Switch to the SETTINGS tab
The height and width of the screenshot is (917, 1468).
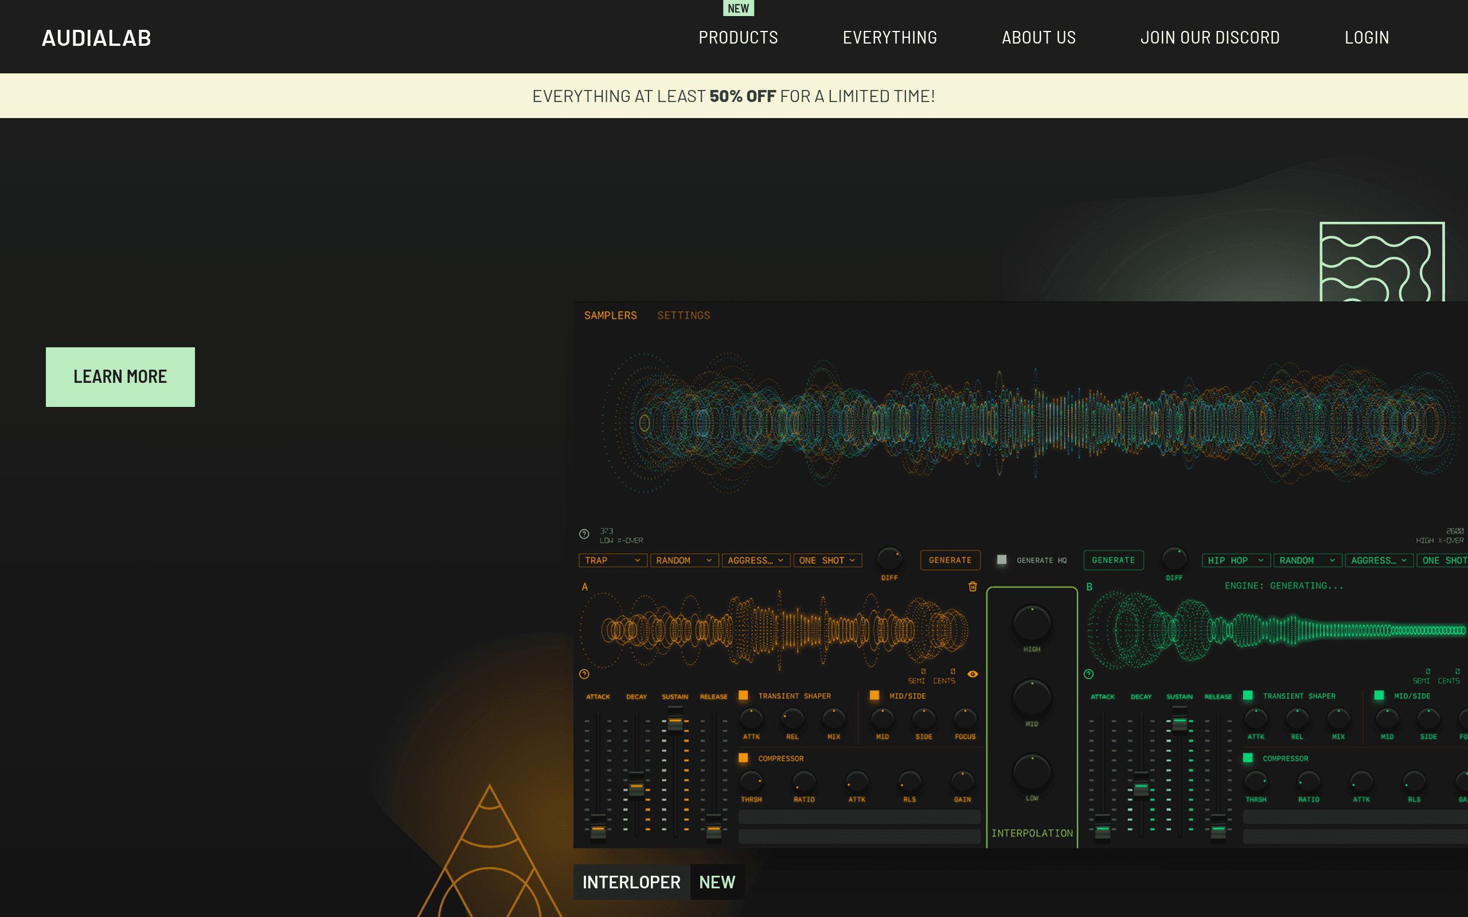(x=684, y=315)
